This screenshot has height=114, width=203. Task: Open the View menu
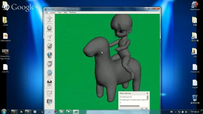[60, 12]
